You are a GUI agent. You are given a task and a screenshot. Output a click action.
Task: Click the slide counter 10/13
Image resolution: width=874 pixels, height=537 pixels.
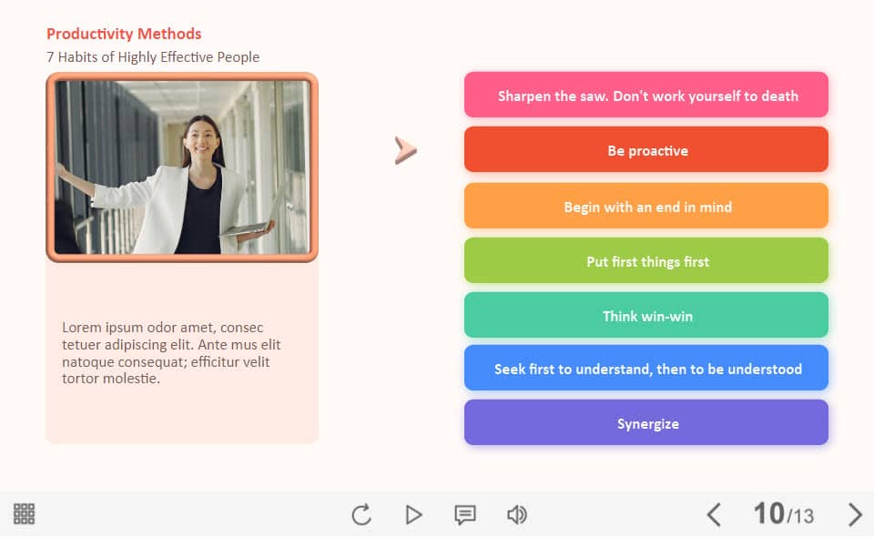783,514
